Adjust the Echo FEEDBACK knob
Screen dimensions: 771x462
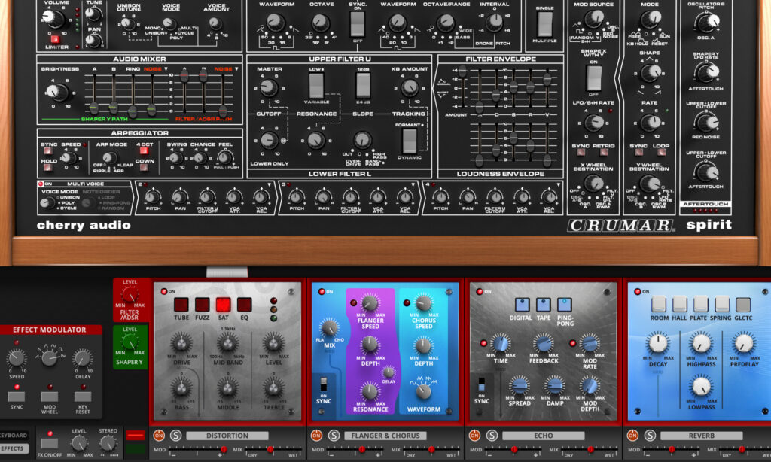[x=544, y=343]
